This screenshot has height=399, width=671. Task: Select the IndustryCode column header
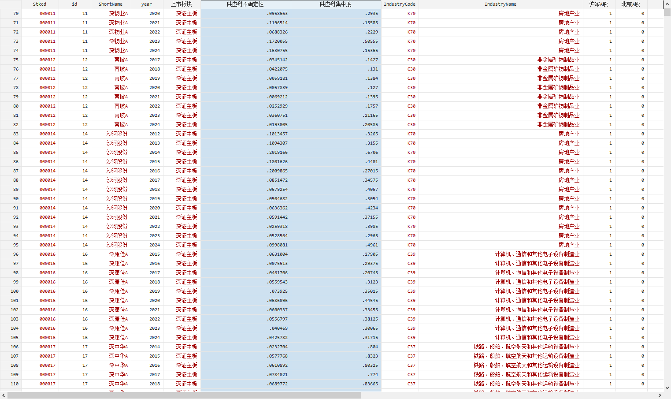[400, 4]
